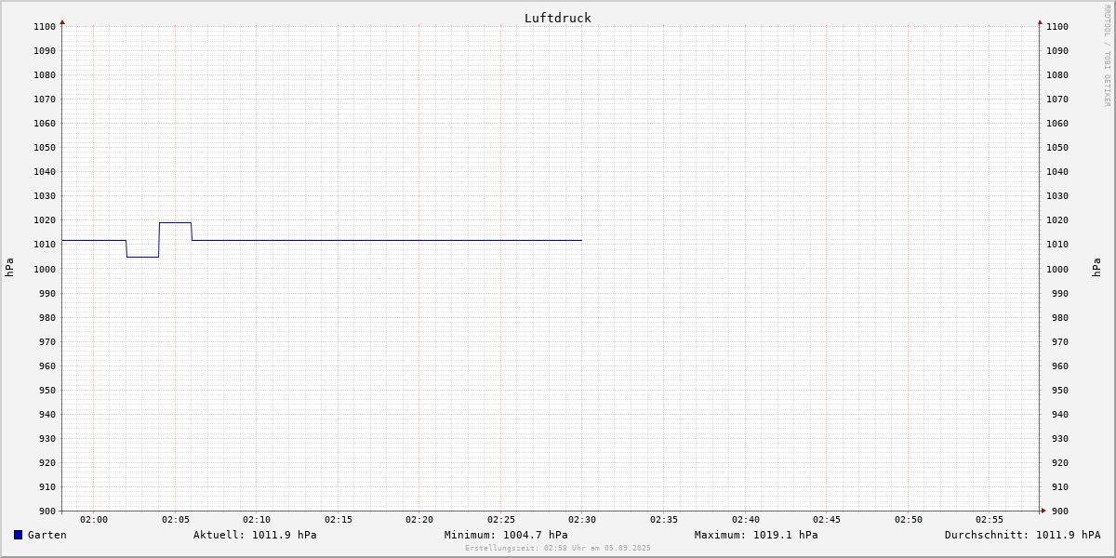Click the red arrow ending the time axis
Image resolution: width=1116 pixels, height=558 pixels.
coord(1043,511)
